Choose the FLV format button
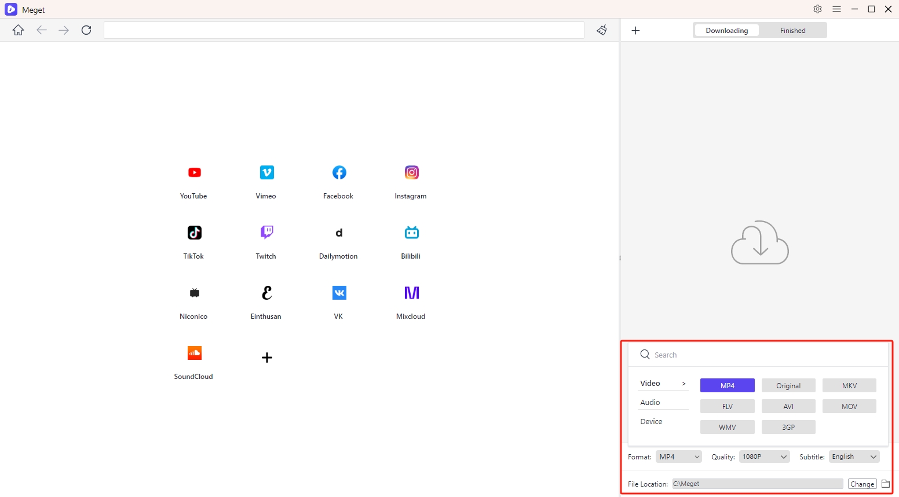Viewport: 899px width, 497px height. click(728, 407)
